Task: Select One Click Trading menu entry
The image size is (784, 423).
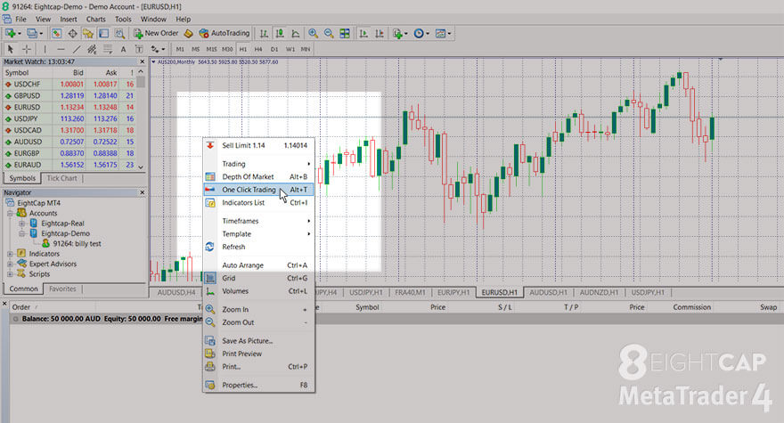Action: [x=259, y=190]
